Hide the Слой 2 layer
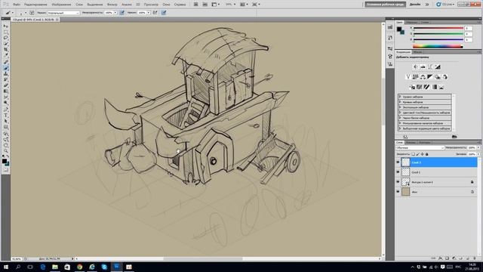This screenshot has height=272, width=483. [398, 172]
